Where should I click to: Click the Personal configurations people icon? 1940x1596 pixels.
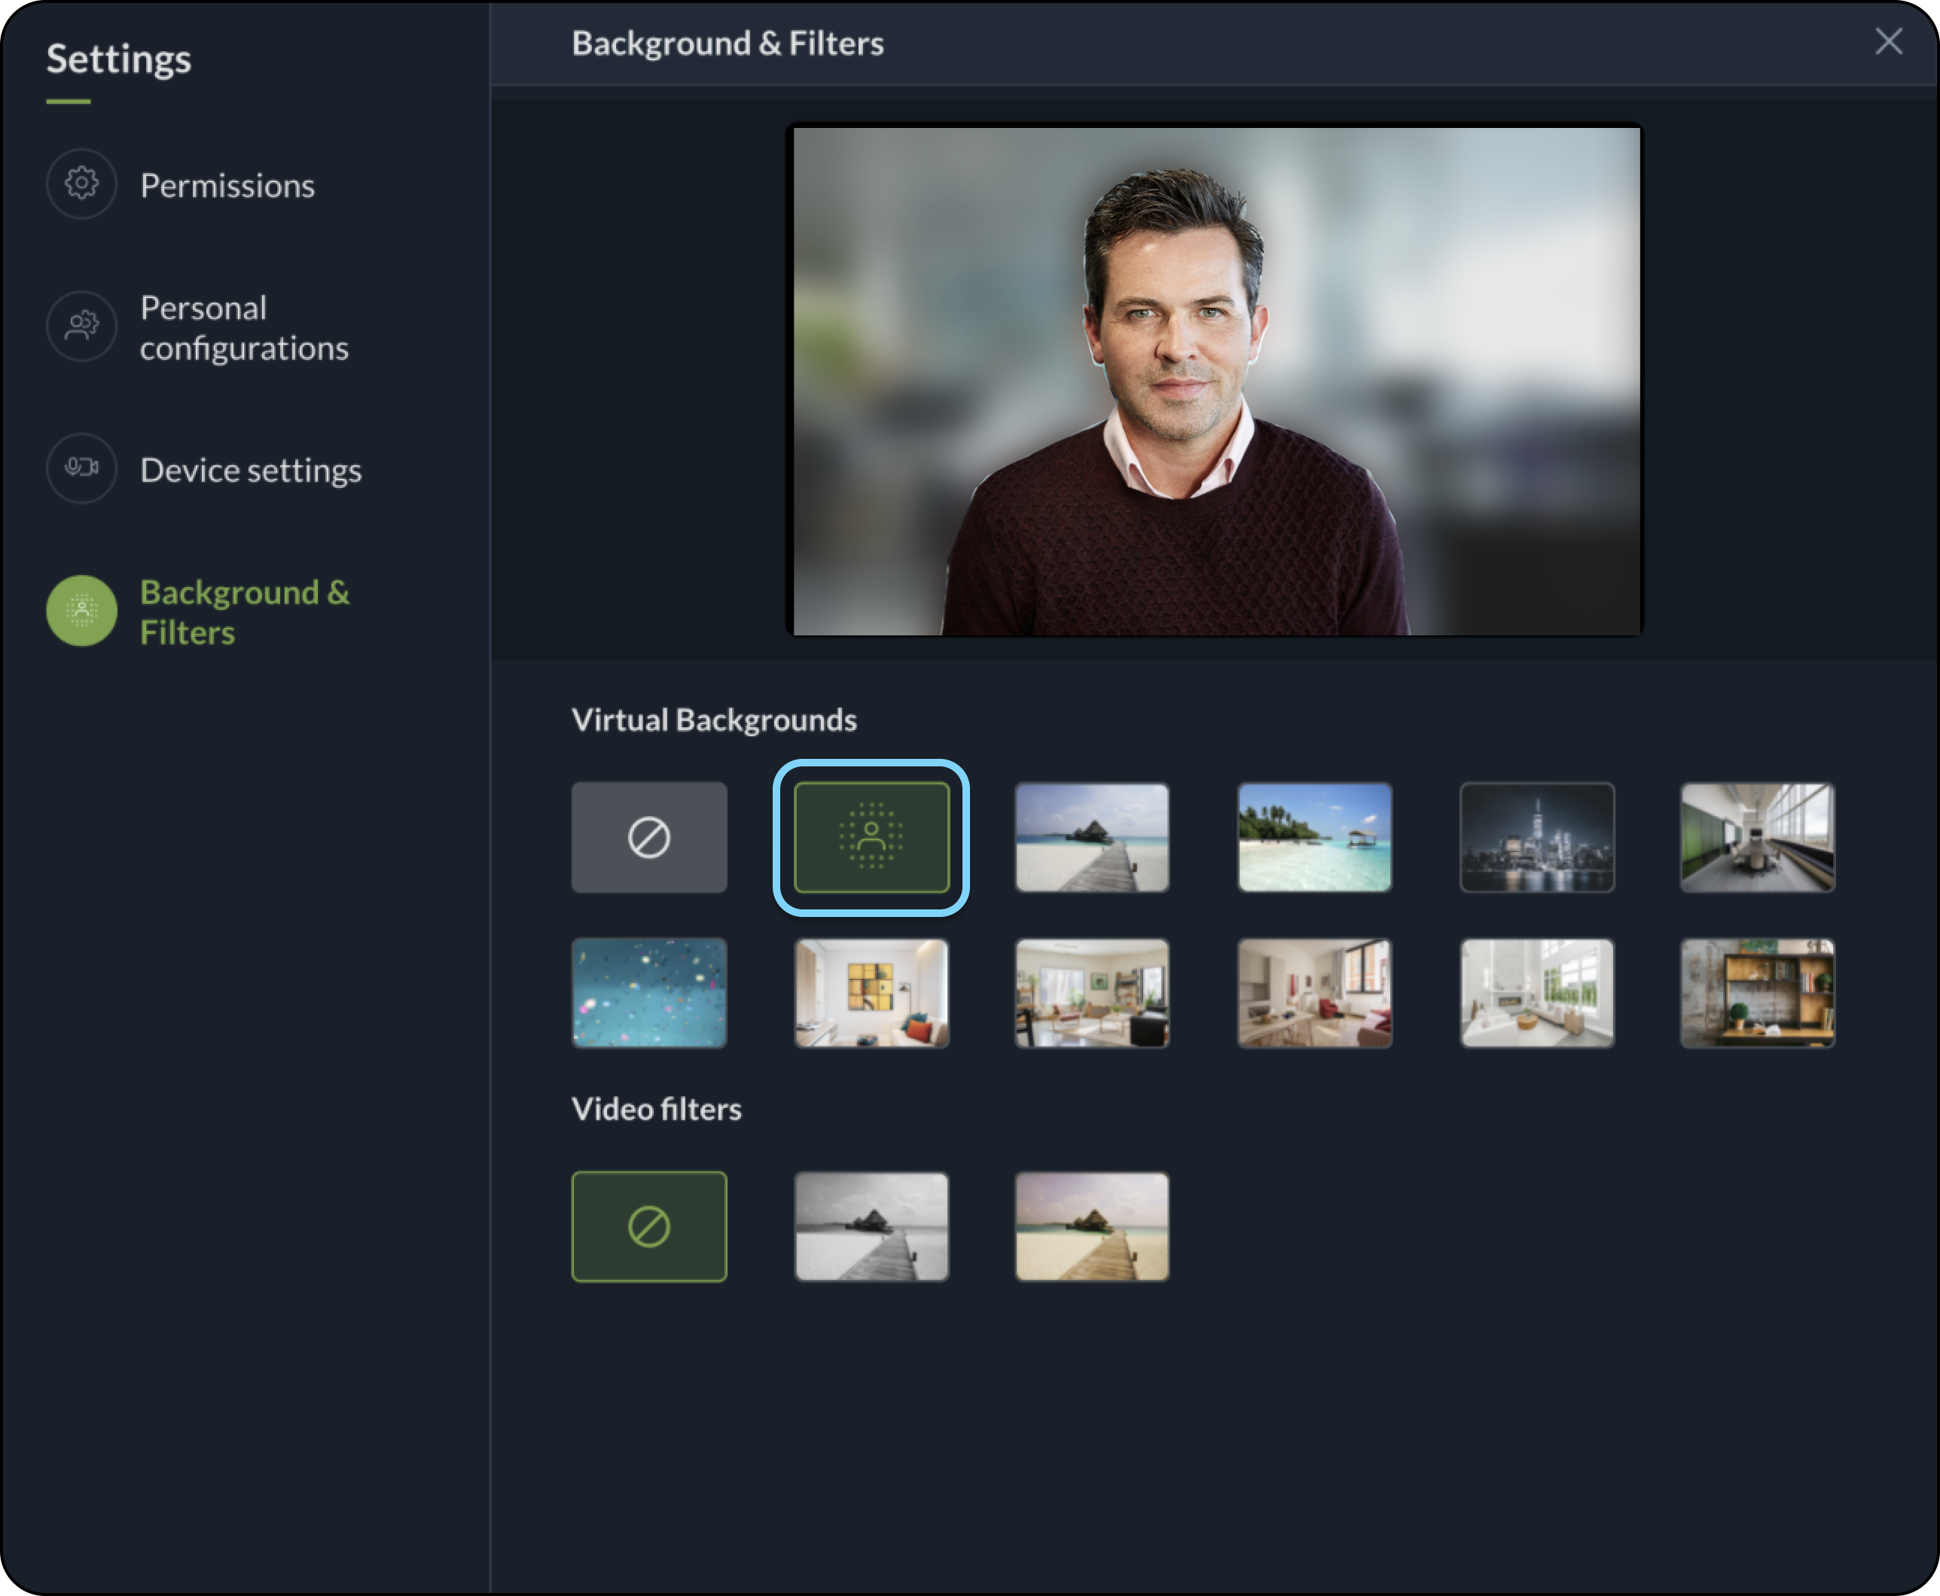[x=82, y=327]
